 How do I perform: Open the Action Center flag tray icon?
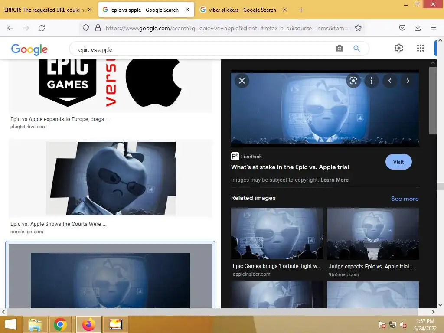382,325
